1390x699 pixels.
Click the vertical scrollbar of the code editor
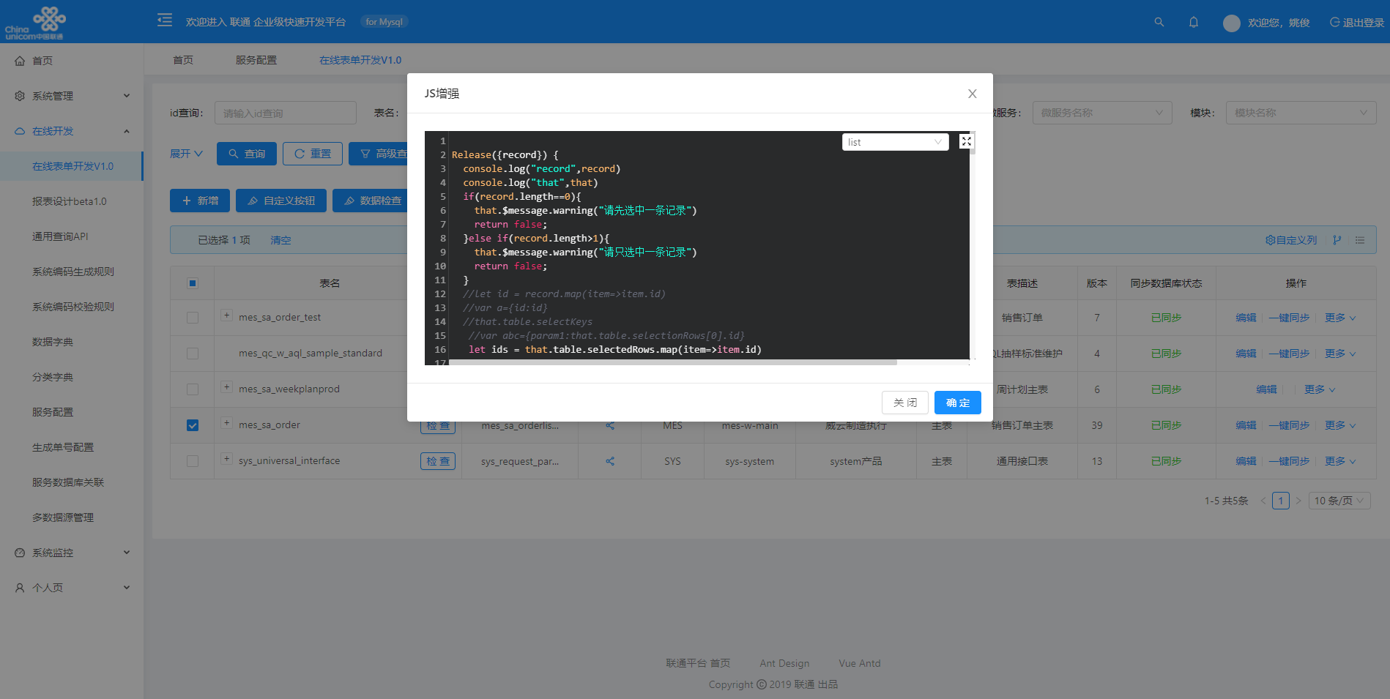pyautogui.click(x=972, y=144)
